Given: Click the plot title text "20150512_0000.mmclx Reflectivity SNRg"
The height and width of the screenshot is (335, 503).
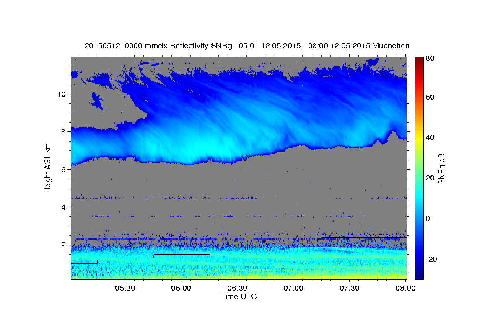Looking at the screenshot, I should click(x=158, y=46).
